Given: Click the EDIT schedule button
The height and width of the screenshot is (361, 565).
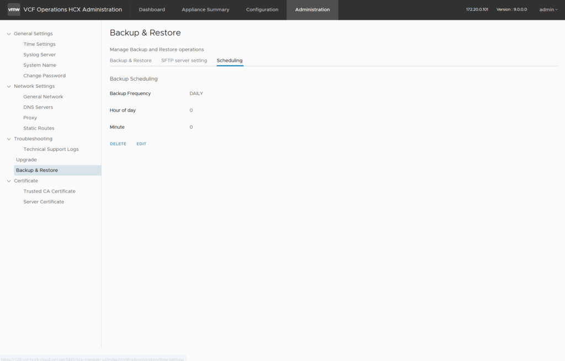Looking at the screenshot, I should click(141, 144).
